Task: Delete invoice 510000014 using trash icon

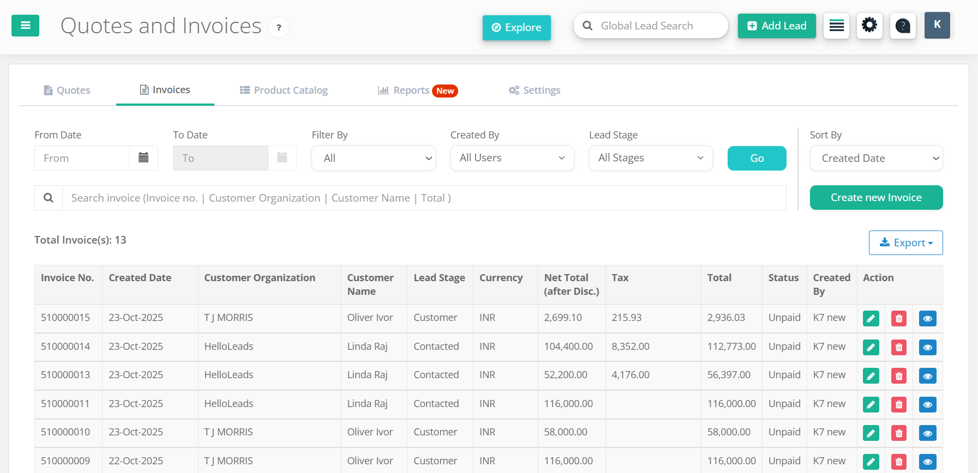Action: 898,347
